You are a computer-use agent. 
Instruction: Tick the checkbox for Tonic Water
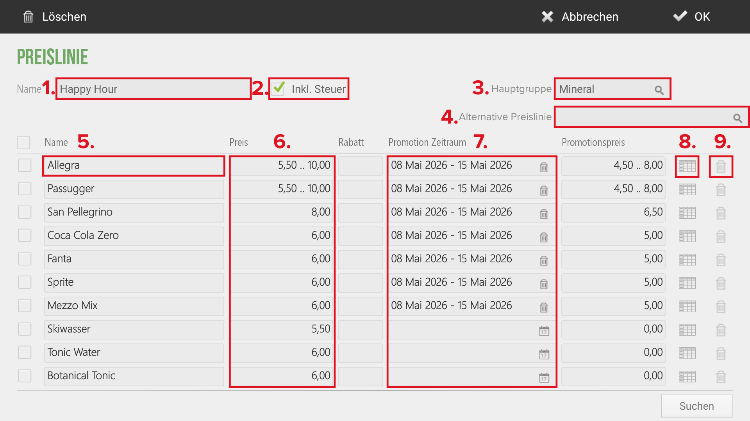coord(25,352)
